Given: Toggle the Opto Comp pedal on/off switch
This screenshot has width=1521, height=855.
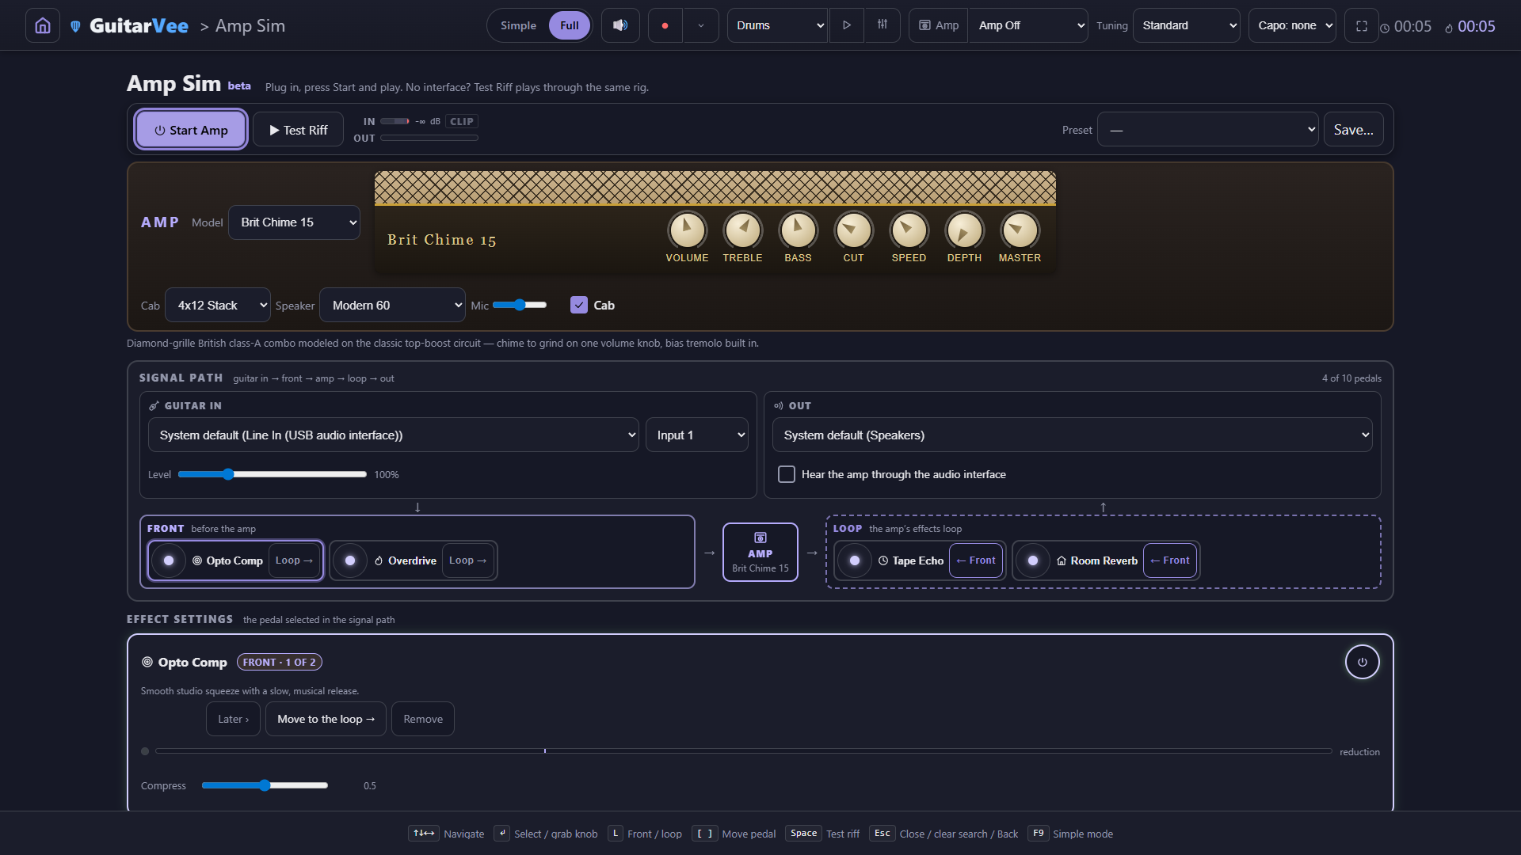Looking at the screenshot, I should 169,560.
